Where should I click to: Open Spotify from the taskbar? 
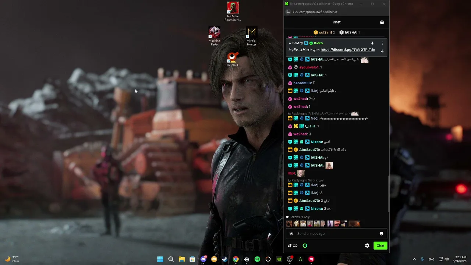[257, 259]
